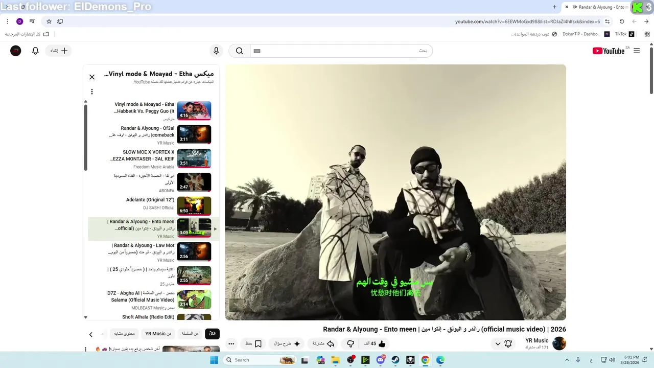Close the mix playlist panel
Screen dimensions: 654x368
pos(92,77)
